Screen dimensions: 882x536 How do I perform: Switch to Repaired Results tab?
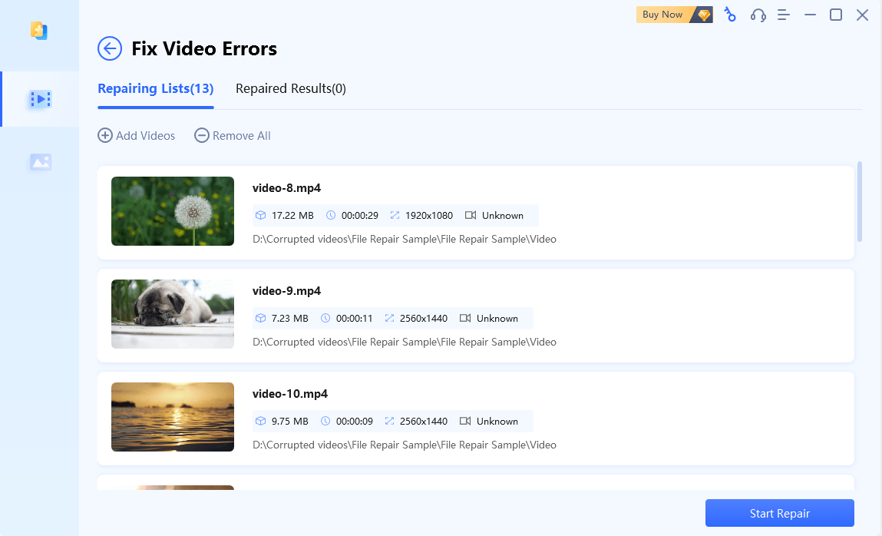coord(290,88)
